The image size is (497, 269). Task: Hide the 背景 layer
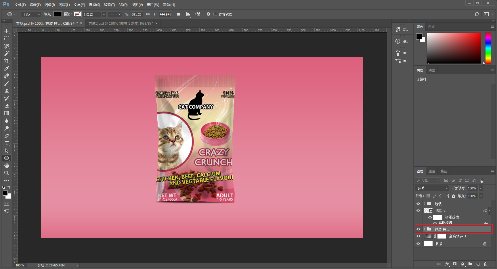pyautogui.click(x=418, y=244)
